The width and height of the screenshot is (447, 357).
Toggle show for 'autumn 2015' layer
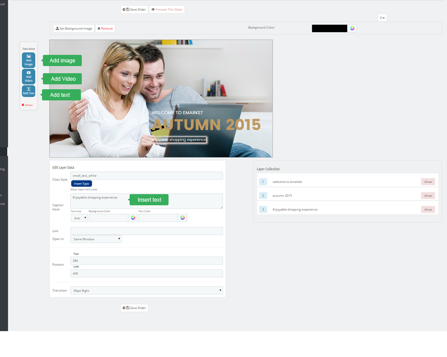[x=428, y=195]
